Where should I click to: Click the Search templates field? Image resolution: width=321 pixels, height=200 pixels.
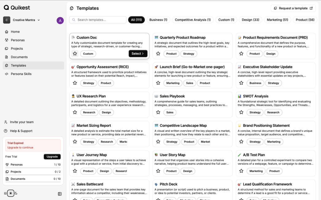tap(98, 20)
